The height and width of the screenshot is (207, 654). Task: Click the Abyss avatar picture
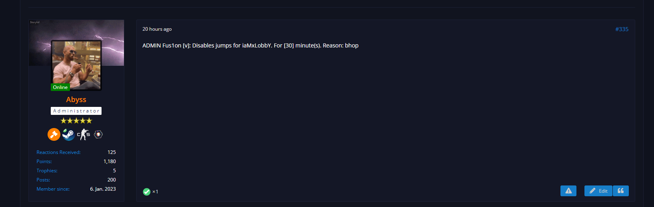click(x=76, y=64)
